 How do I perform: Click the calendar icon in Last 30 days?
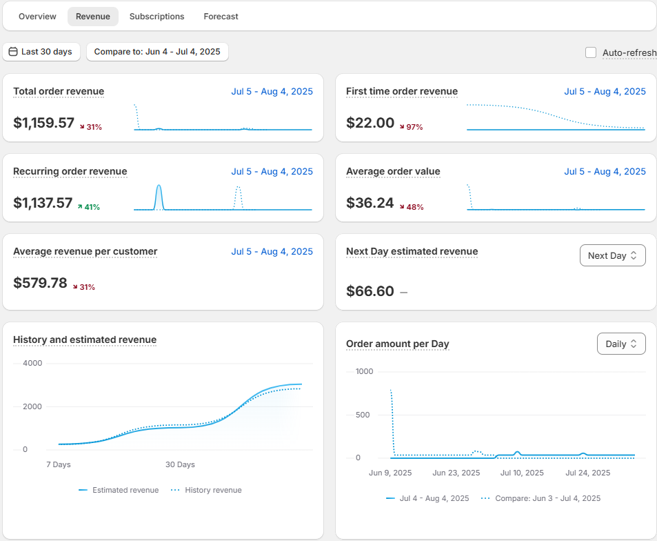coord(13,52)
